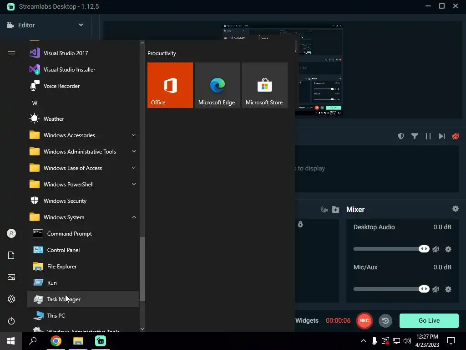The image size is (466, 350).
Task: Open File Explorer from taskbar
Action: point(78,341)
